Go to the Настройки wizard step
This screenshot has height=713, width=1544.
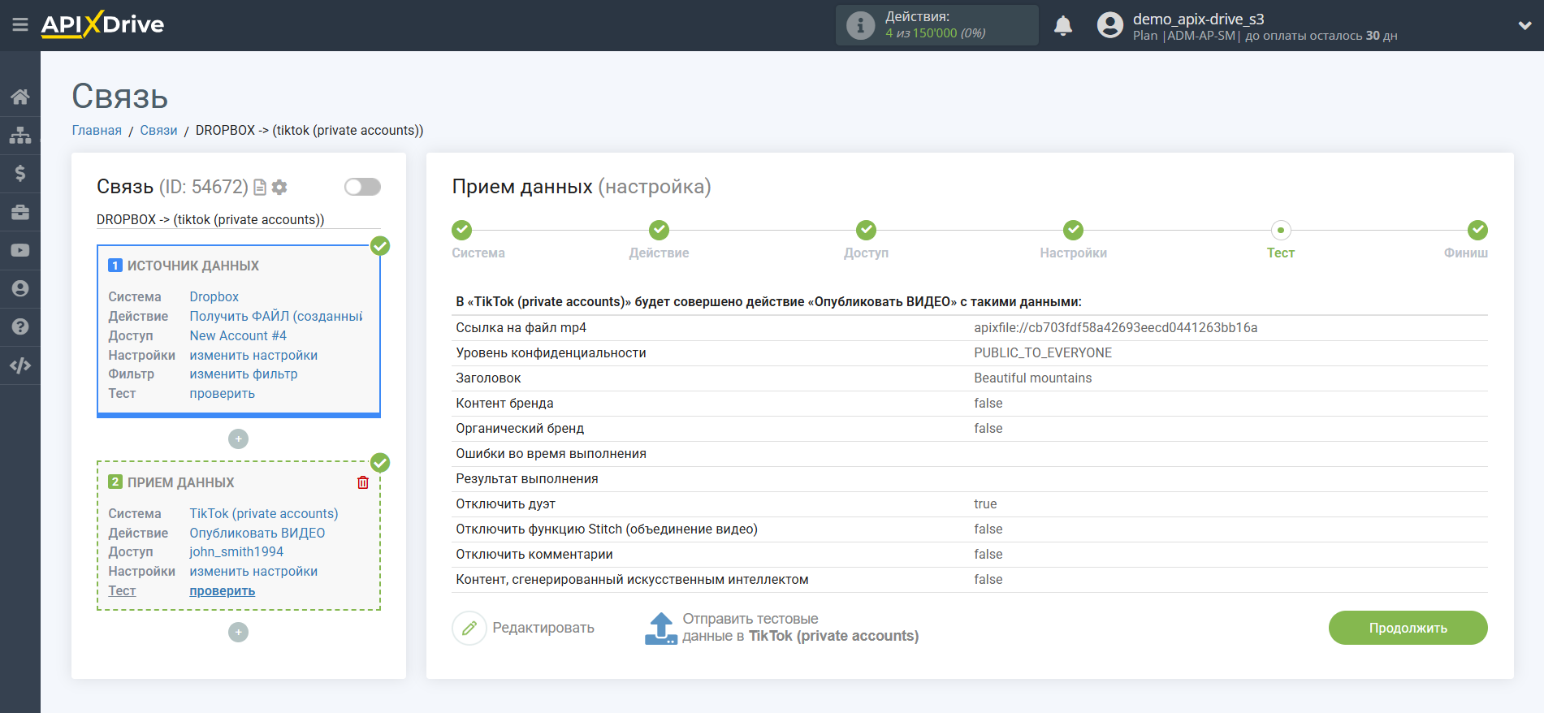pos(1073,240)
